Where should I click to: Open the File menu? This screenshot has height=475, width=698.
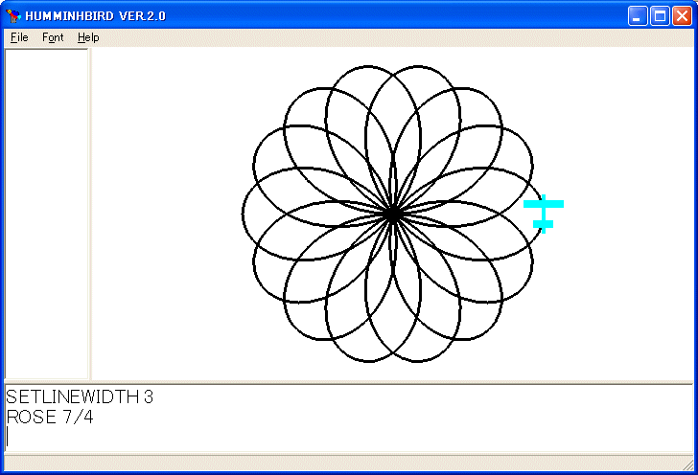(19, 37)
